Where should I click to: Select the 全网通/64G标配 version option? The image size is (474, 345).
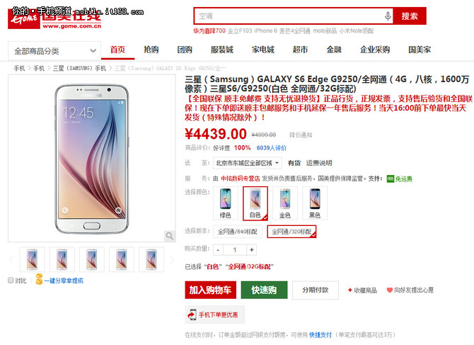tap(237, 232)
